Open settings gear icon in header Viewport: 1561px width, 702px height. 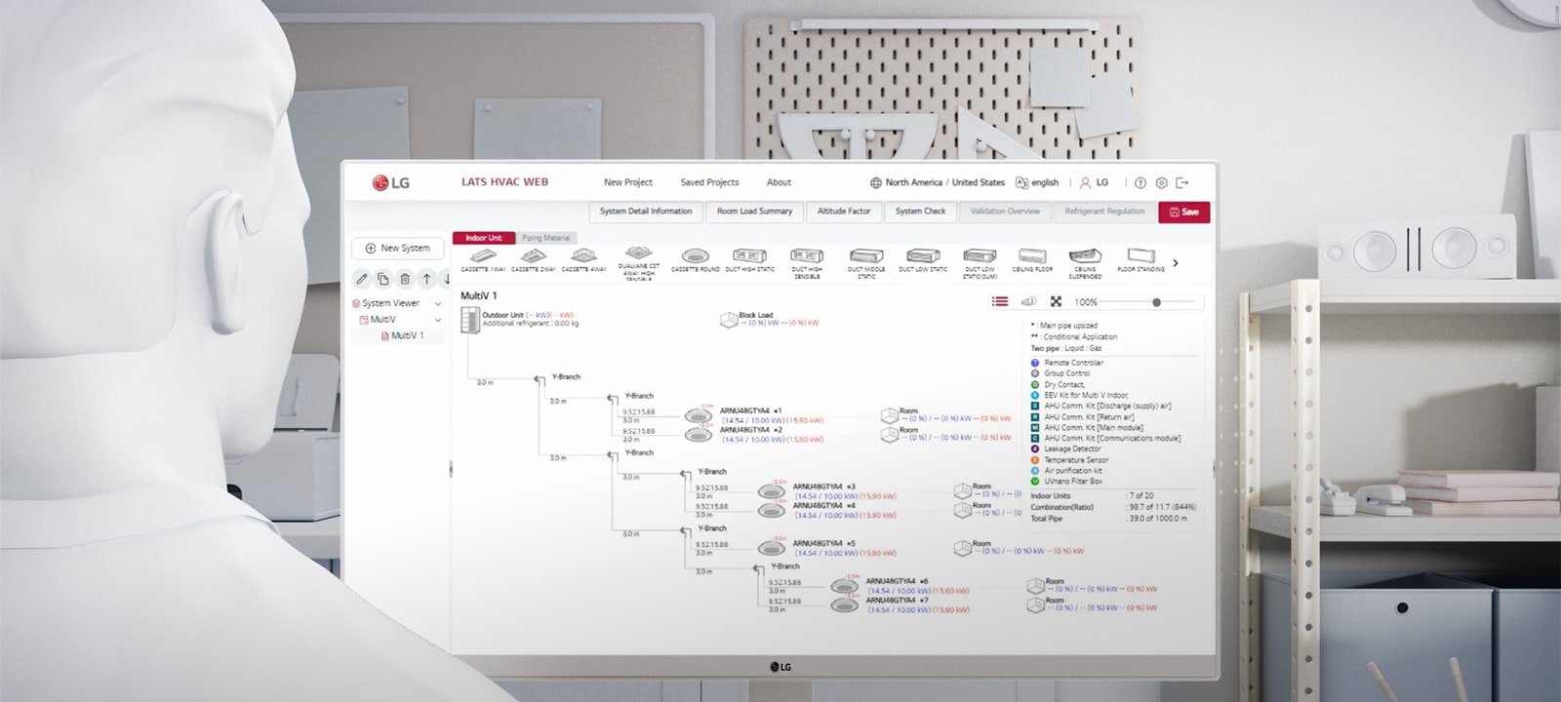(1161, 182)
